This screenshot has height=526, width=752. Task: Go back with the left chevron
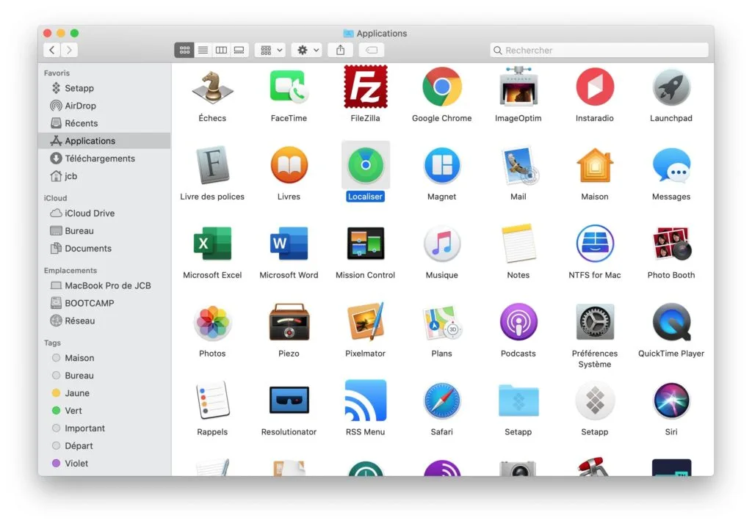(x=52, y=50)
